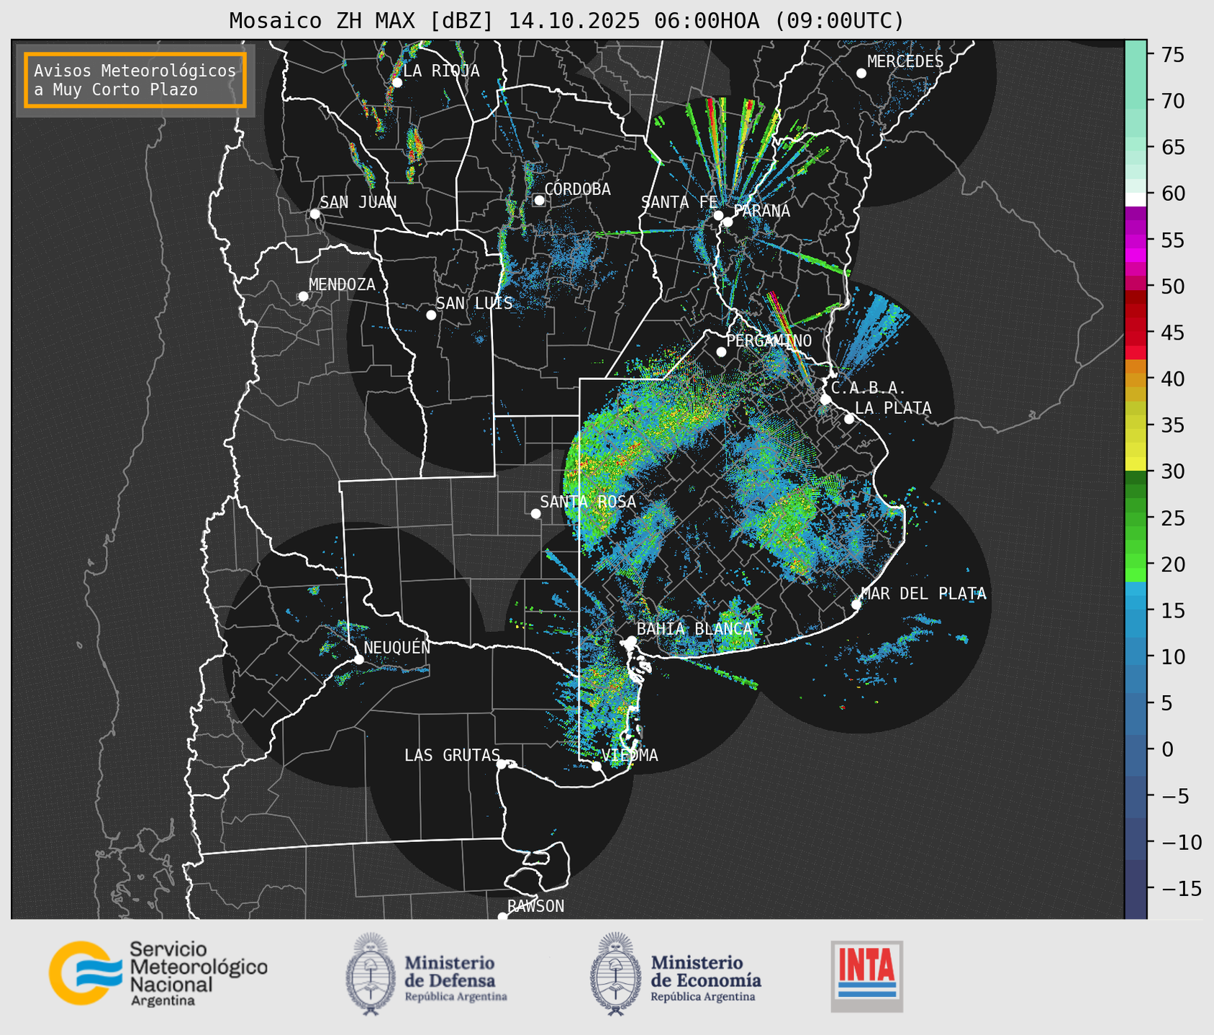This screenshot has width=1214, height=1035.
Task: Open the Avisos Meteorológicos a Muy Corto Plazo box
Action: coord(135,80)
